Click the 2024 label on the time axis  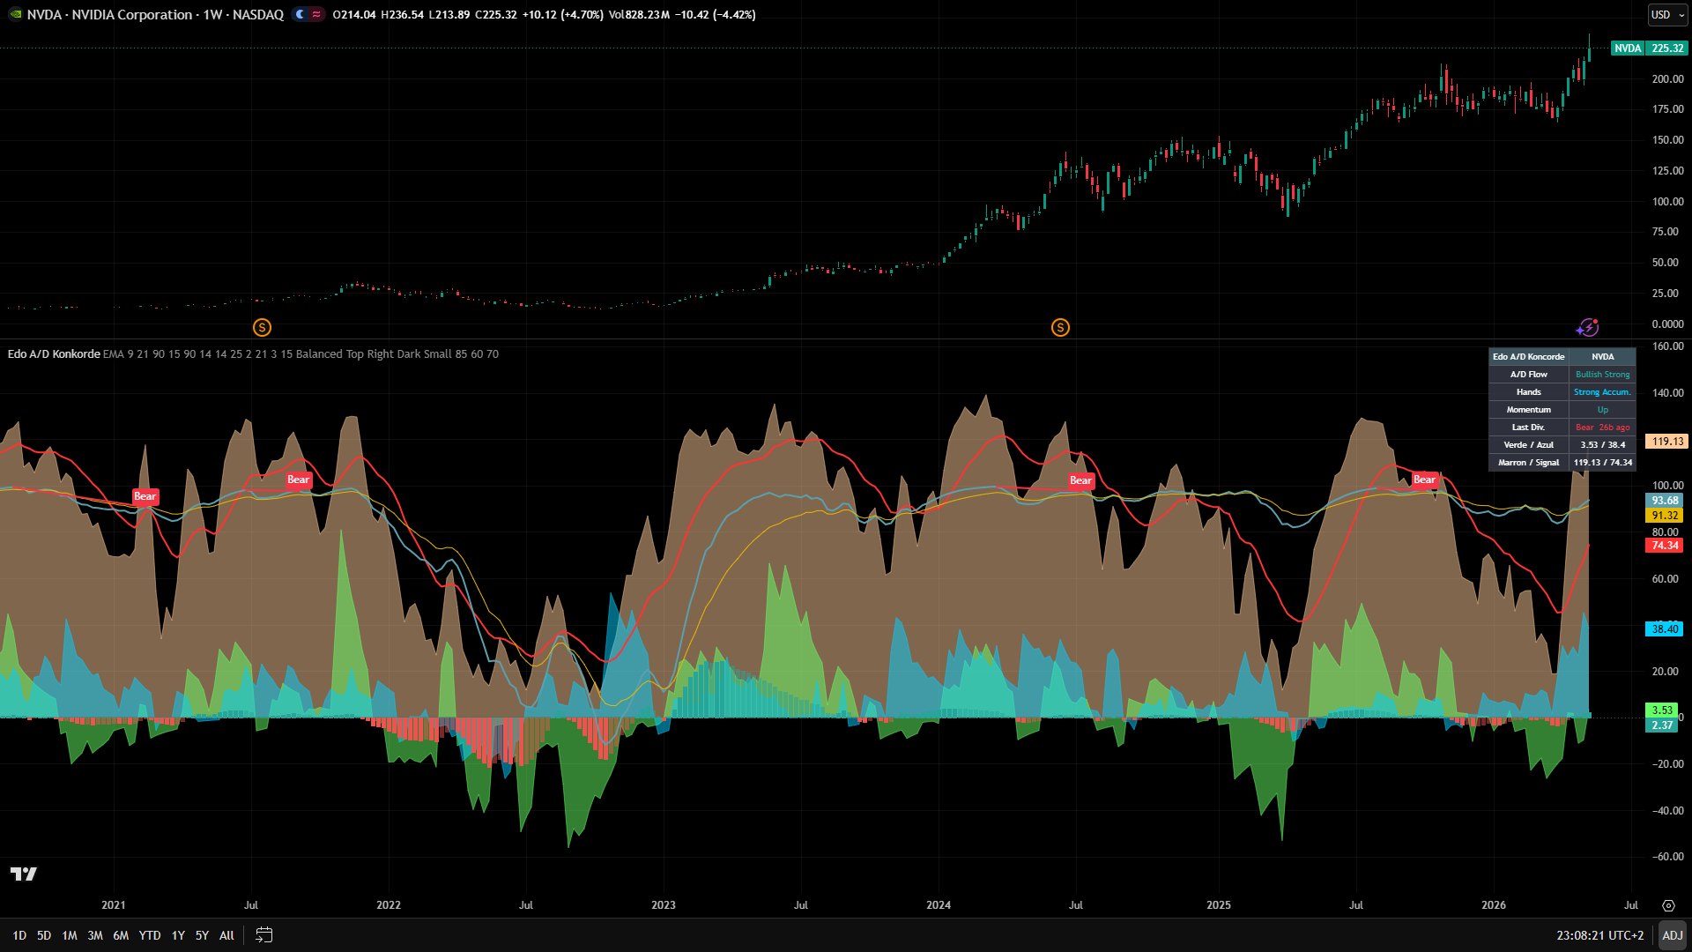point(939,905)
